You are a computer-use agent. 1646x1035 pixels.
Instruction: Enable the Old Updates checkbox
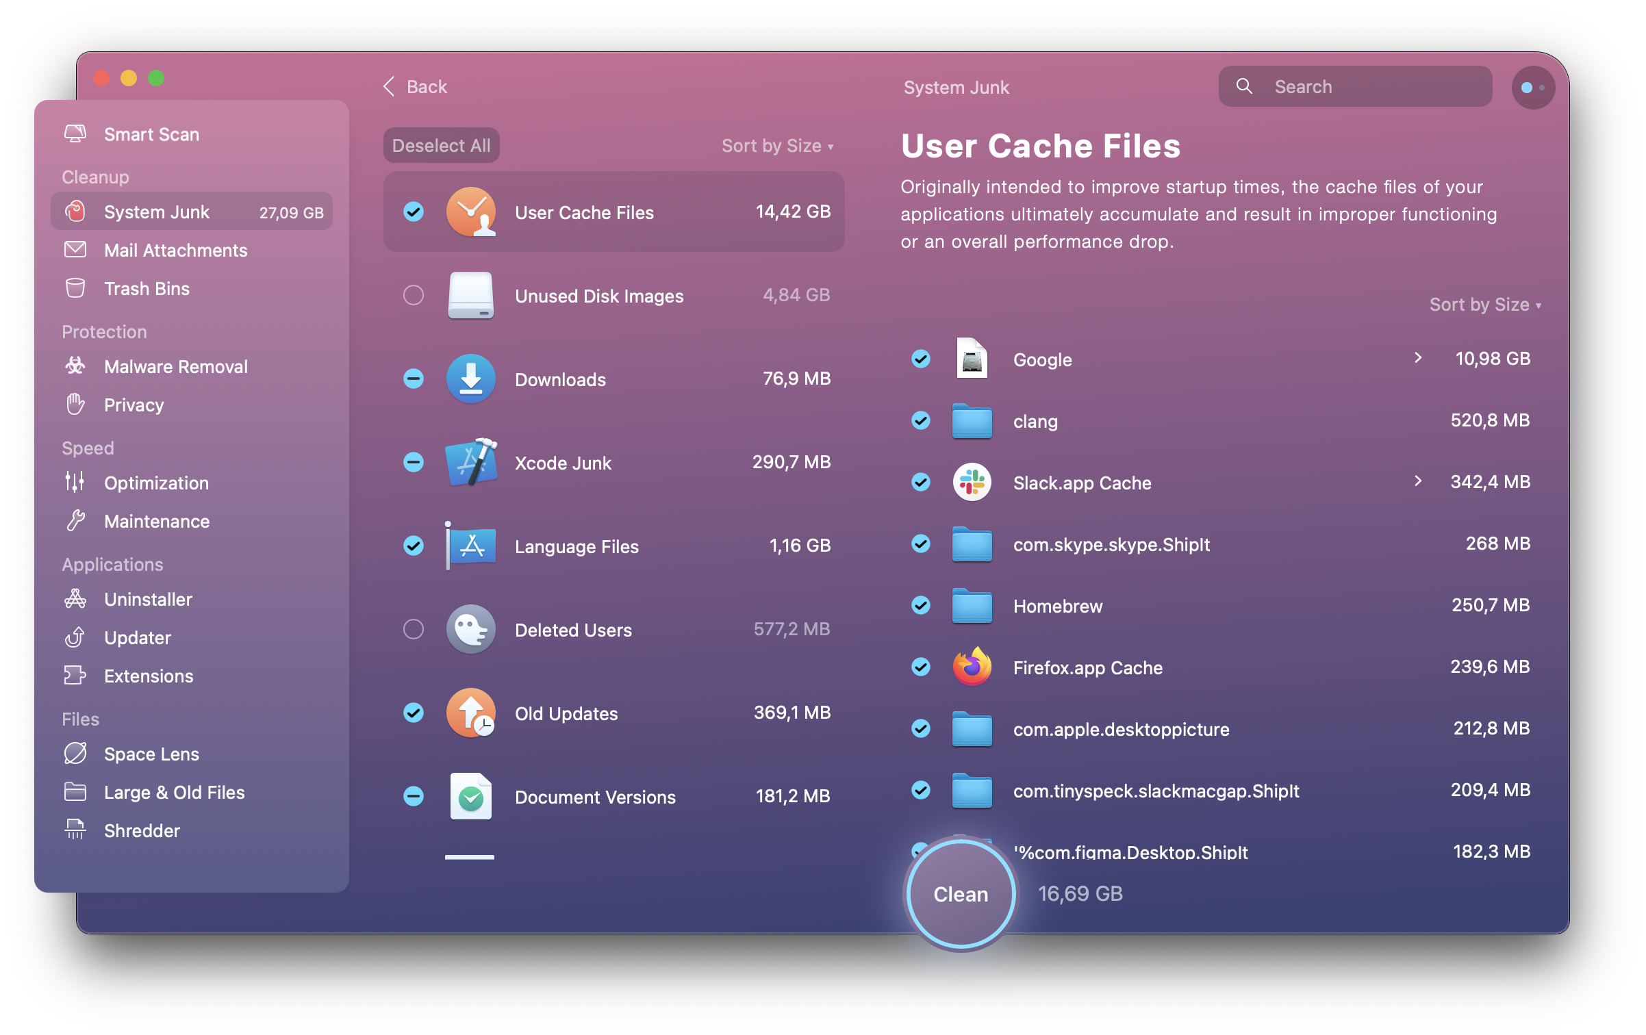(413, 712)
